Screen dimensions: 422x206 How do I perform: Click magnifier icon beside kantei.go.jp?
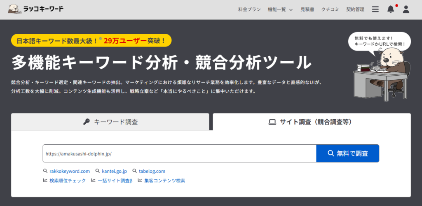[98, 171]
